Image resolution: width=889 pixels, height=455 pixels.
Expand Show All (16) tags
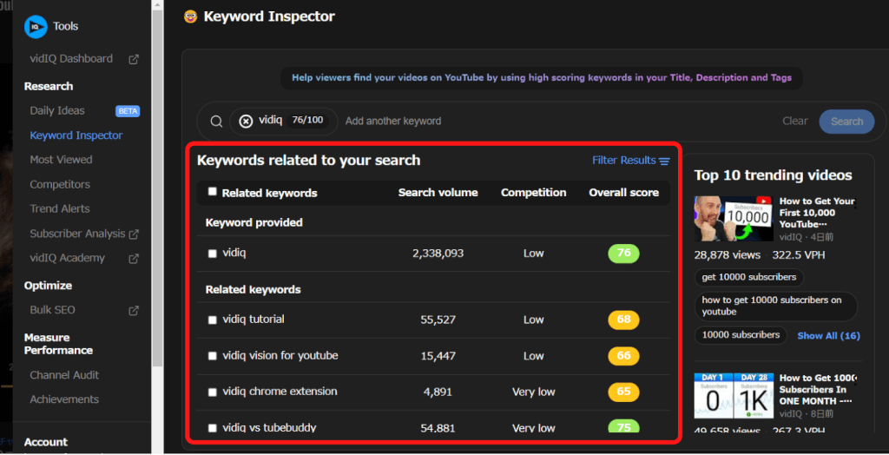click(828, 336)
